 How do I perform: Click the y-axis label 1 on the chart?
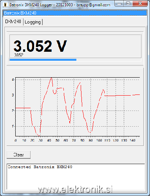(13, 126)
